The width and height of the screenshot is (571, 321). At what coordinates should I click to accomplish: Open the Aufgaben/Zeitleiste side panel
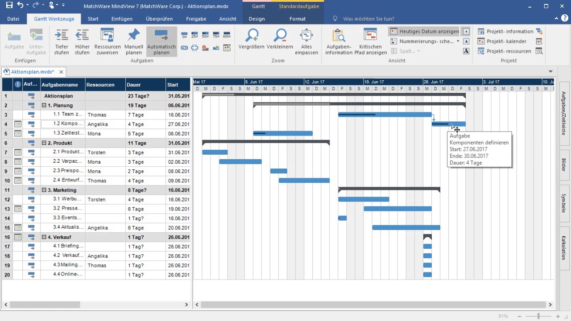coord(564,113)
